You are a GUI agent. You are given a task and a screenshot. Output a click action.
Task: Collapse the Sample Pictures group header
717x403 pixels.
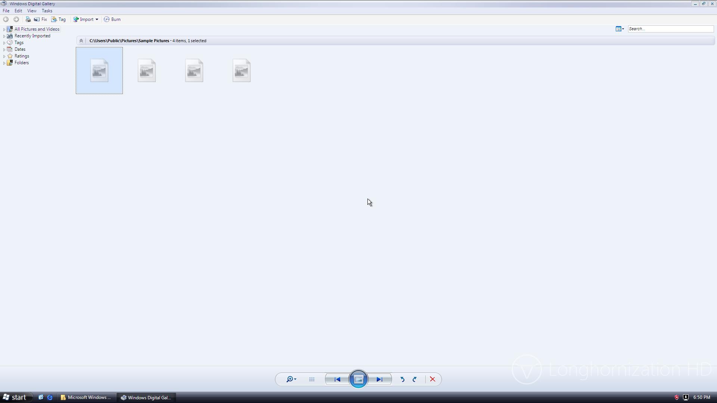(x=81, y=41)
